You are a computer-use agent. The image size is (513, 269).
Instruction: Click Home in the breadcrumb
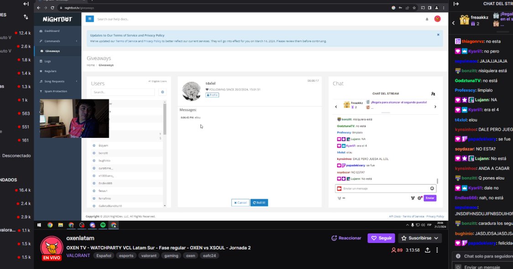pos(91,65)
